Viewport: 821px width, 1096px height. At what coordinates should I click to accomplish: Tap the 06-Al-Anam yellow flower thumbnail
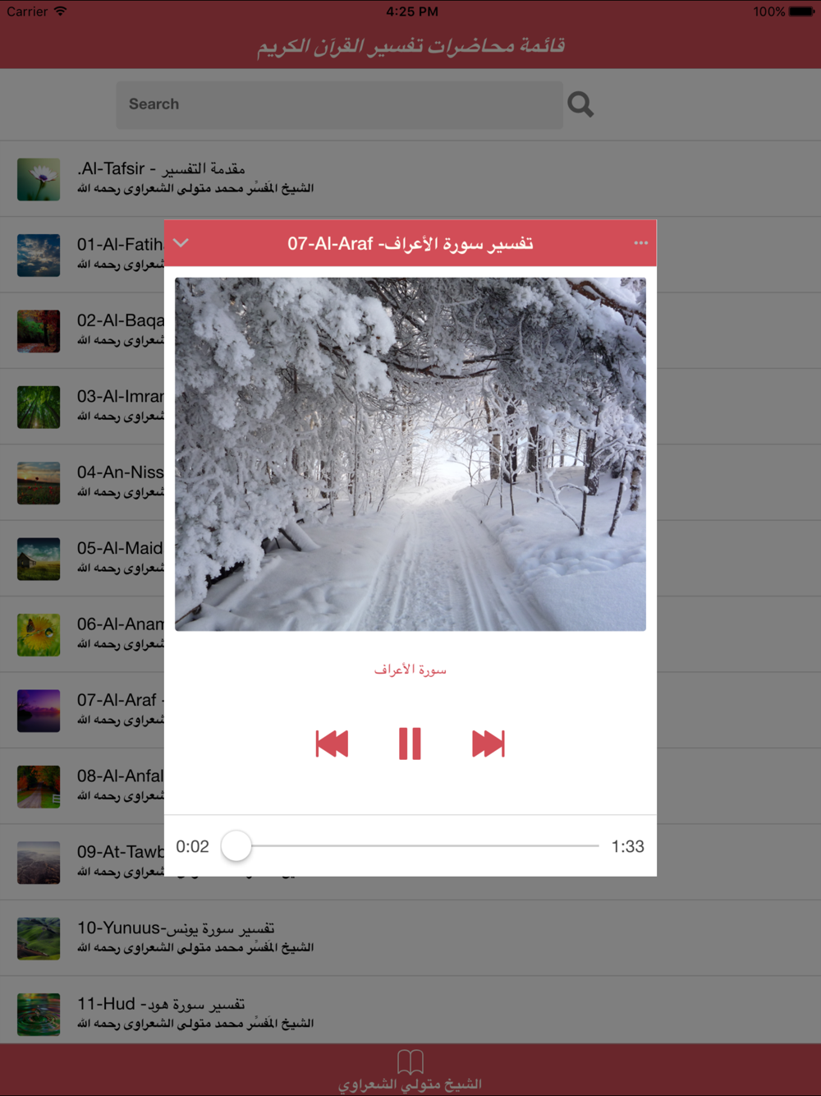39,634
